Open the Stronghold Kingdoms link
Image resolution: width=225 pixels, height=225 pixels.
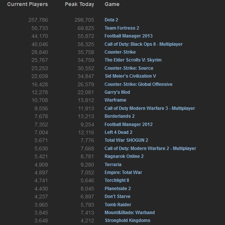(127, 220)
